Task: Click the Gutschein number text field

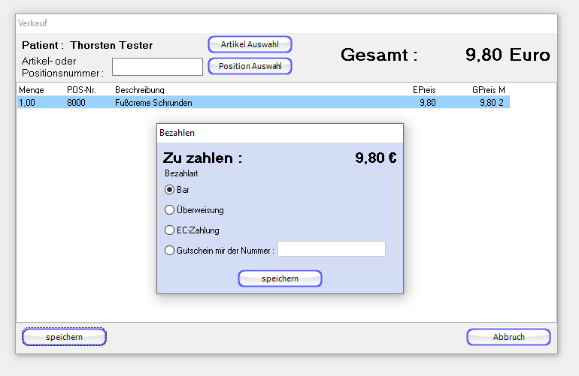Action: coord(331,249)
